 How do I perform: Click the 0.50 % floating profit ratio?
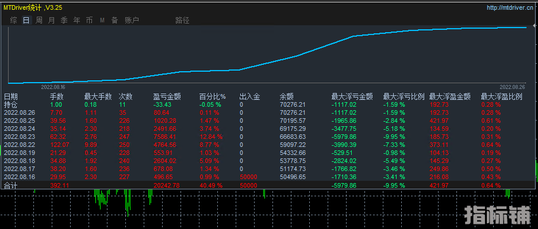click(x=491, y=169)
